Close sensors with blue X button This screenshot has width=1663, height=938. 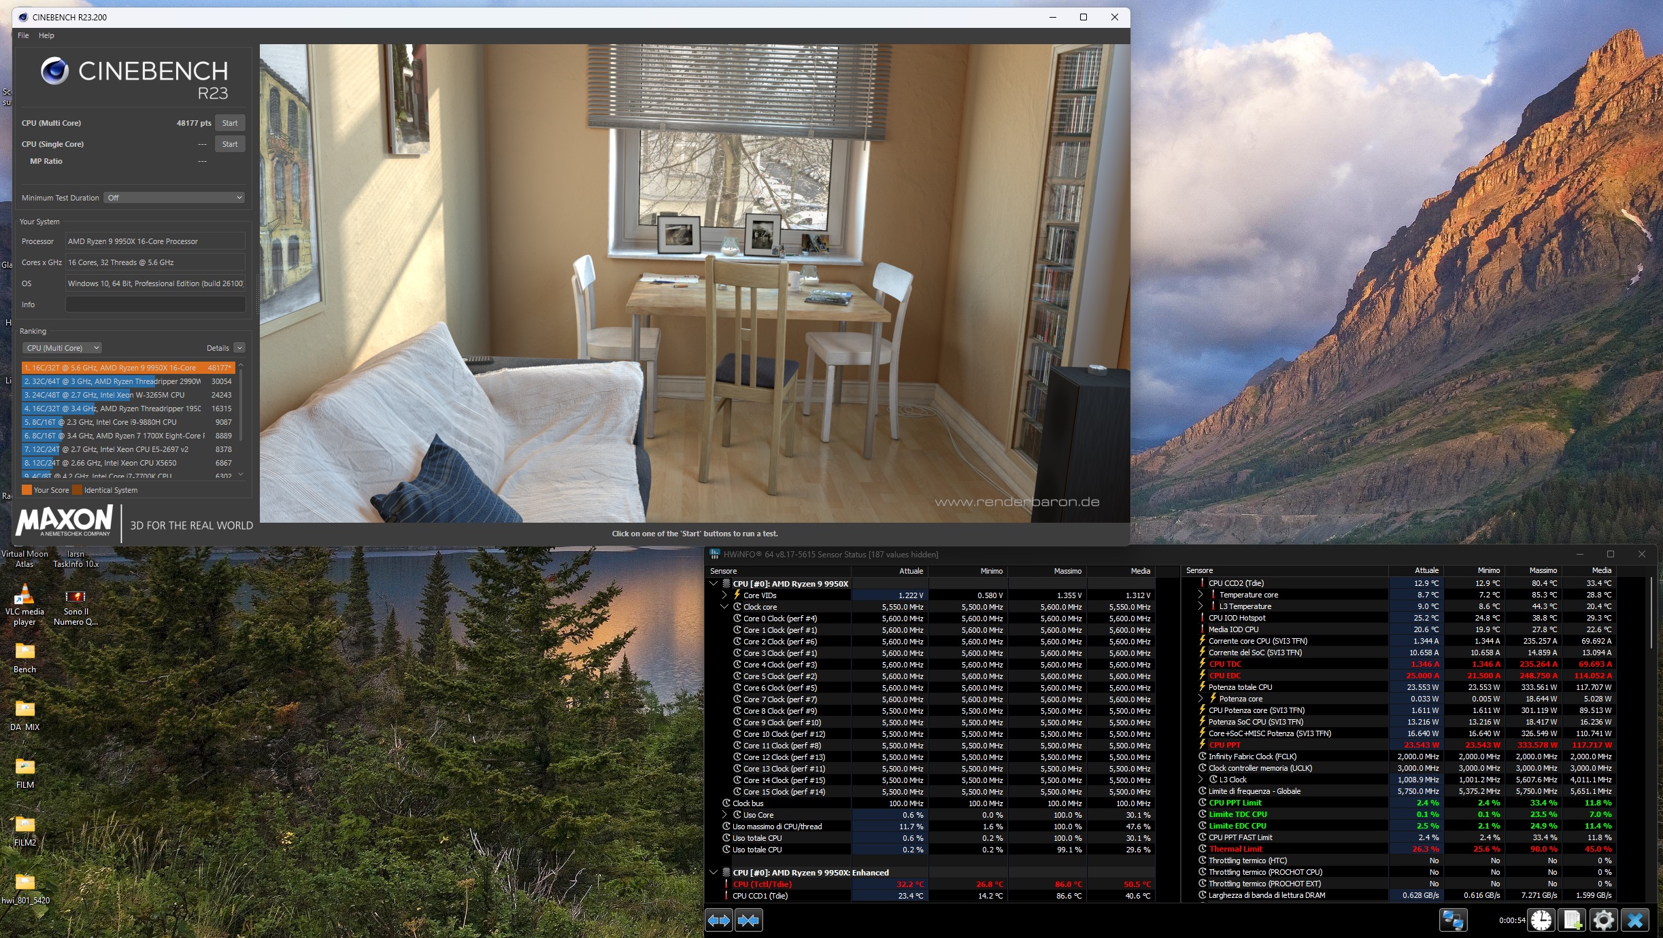[x=1635, y=920]
